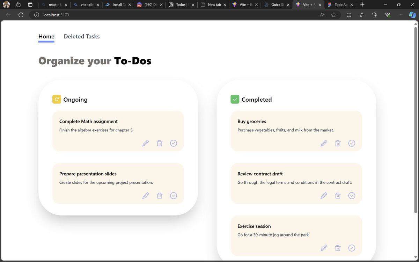Open the Workspaces menu

pos(18,5)
